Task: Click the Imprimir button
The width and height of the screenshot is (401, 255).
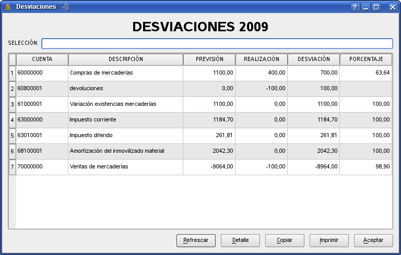Action: tap(329, 240)
